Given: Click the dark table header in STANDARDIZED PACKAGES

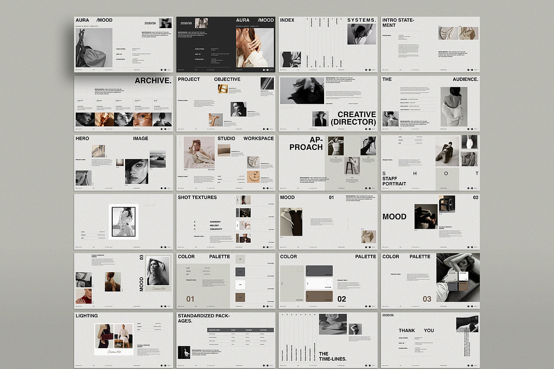Looking at the screenshot, I should (x=241, y=330).
